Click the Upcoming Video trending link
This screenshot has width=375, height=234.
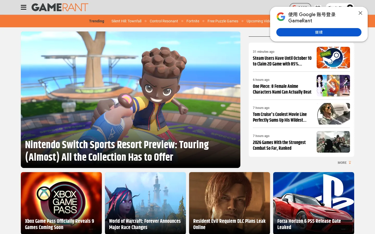258,21
